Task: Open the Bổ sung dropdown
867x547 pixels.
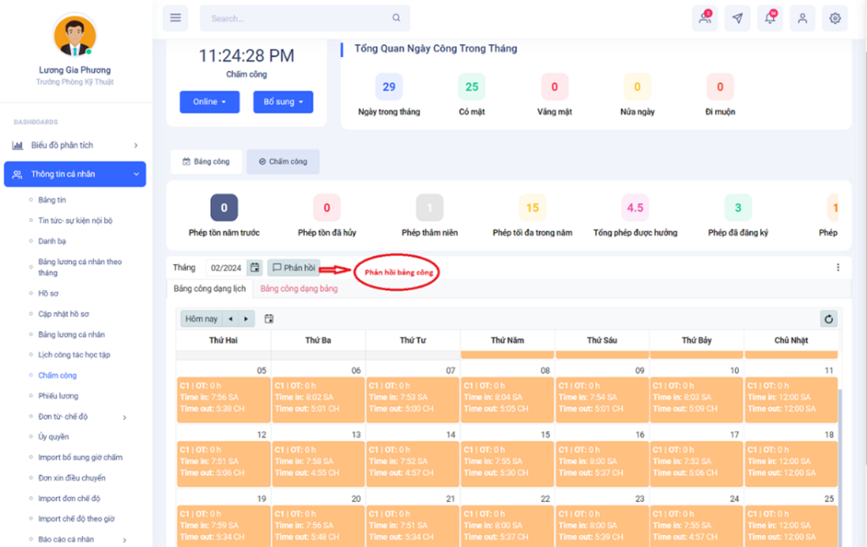Action: [x=283, y=102]
